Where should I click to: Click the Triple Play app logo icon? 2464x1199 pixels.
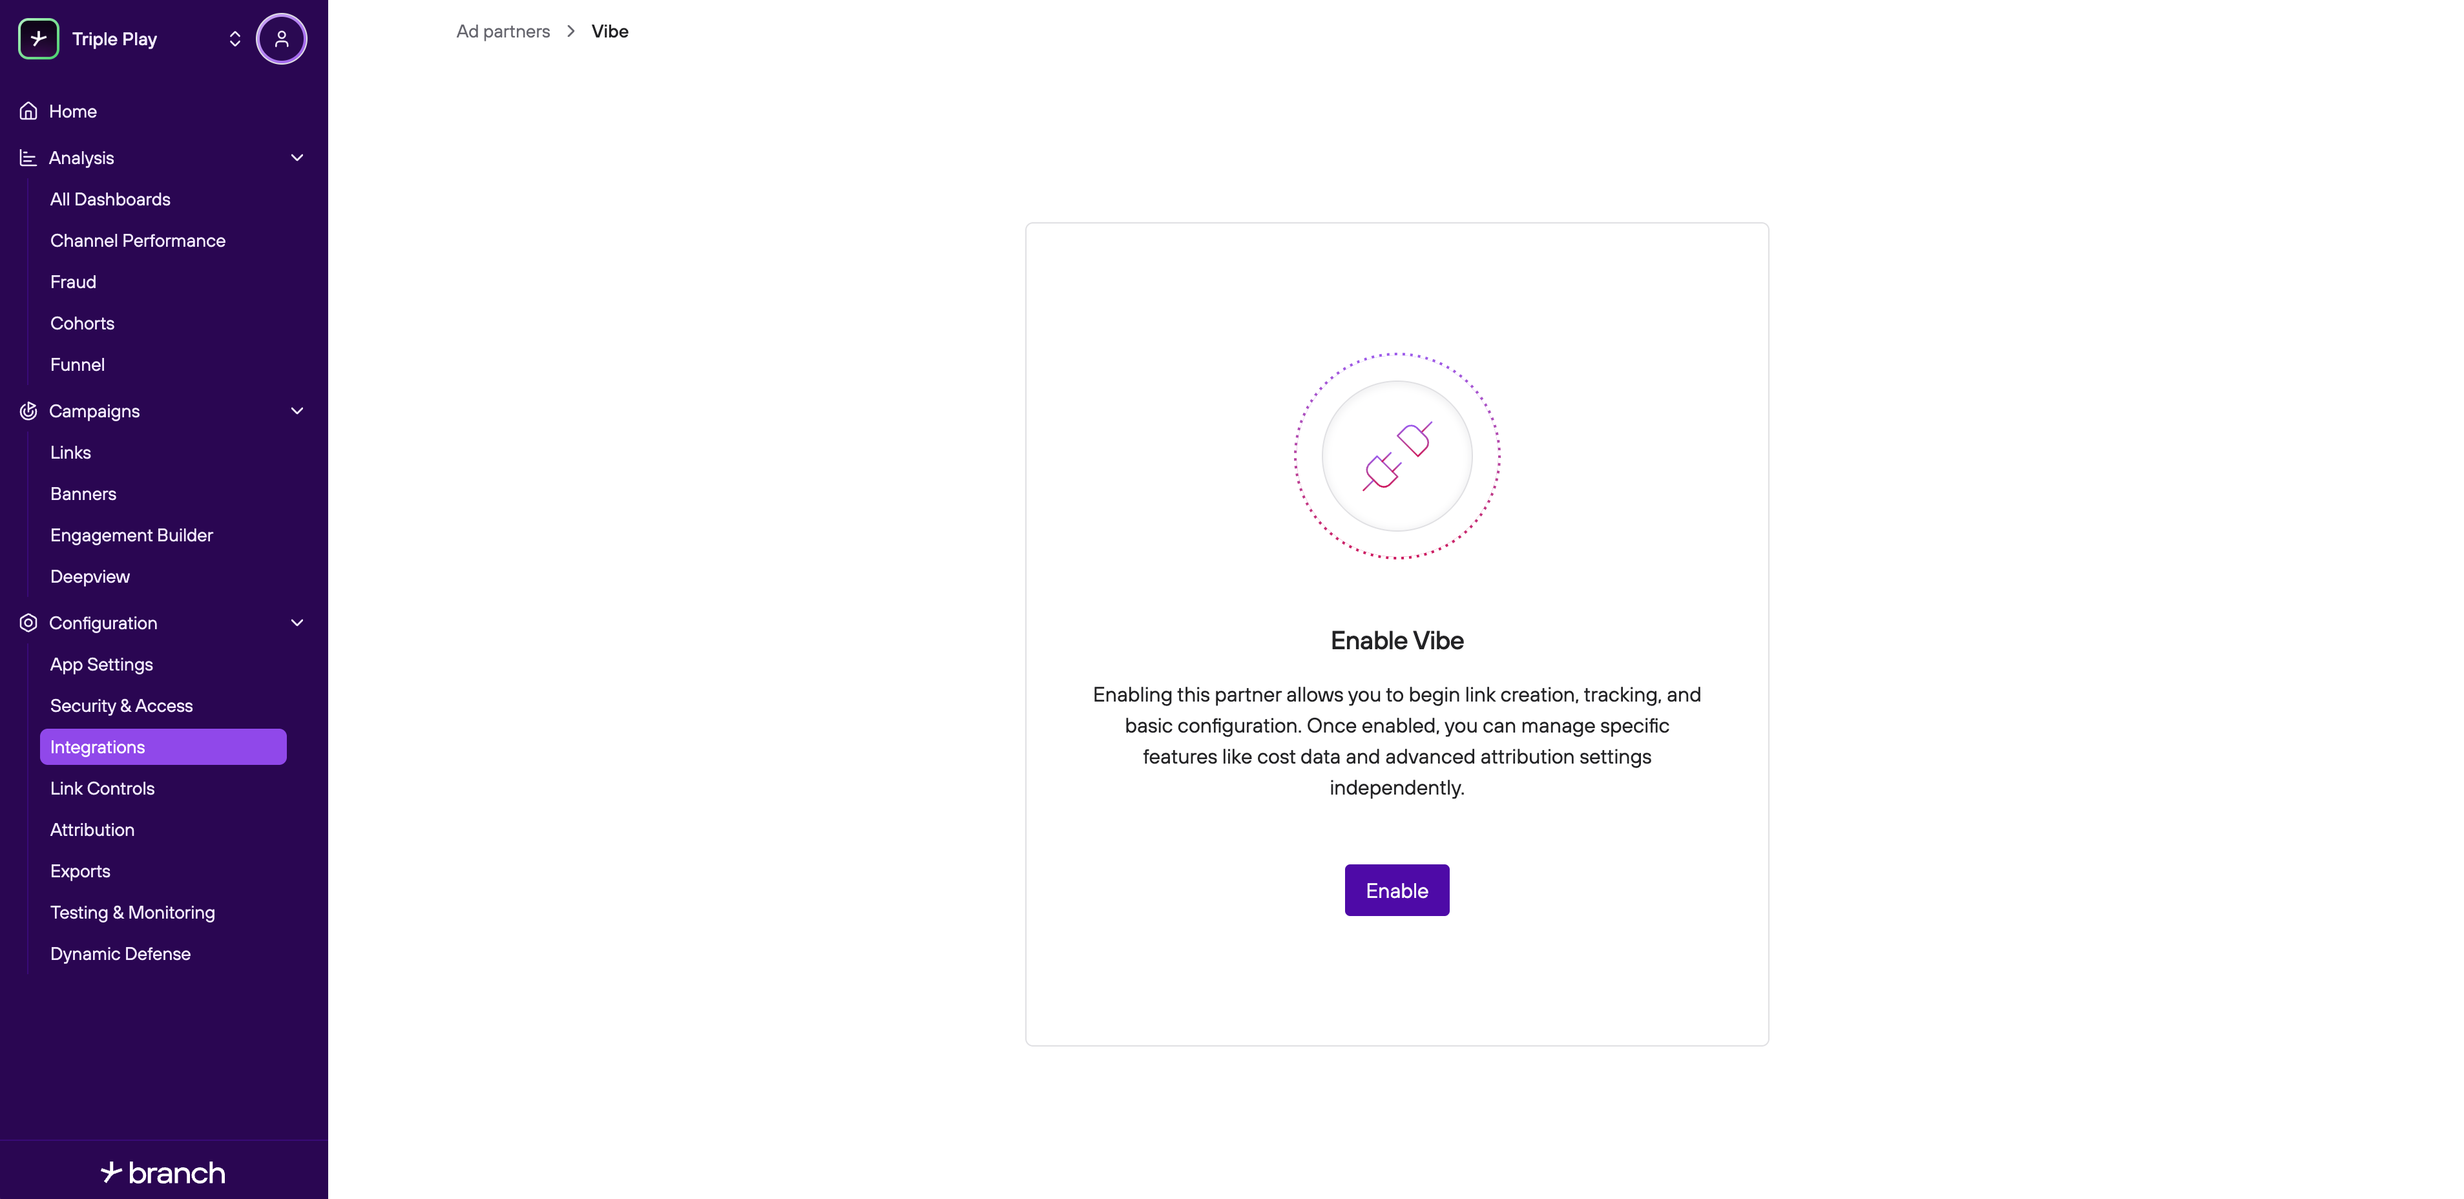point(38,39)
